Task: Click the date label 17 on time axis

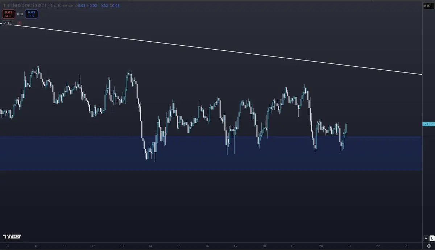Action: [235, 246]
